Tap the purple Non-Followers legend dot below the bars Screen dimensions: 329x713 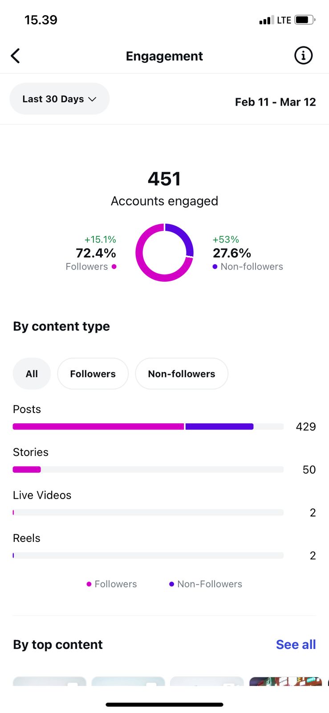coord(171,584)
